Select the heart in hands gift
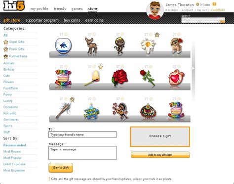This screenshot has width=234, height=184. [x=176, y=78]
